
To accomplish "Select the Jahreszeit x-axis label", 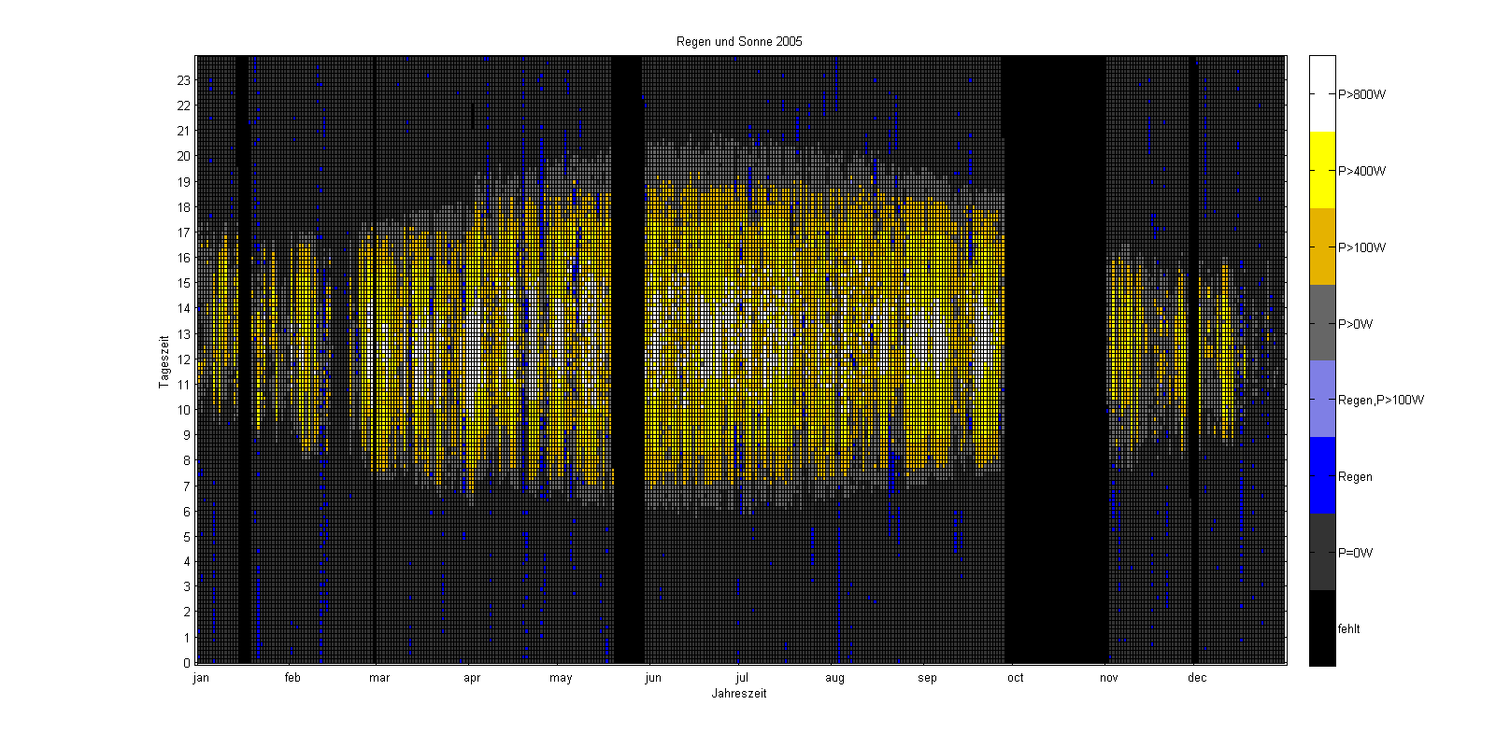I will coord(739,694).
